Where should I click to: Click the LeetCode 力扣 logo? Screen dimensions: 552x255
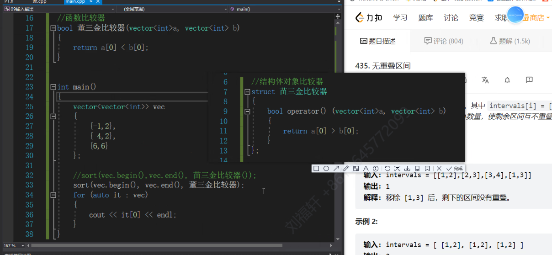(370, 17)
